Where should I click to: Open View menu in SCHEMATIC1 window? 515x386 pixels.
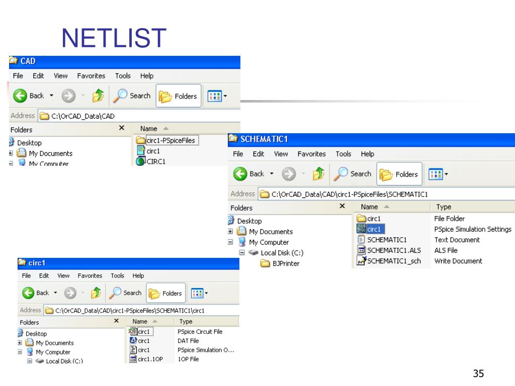pos(281,154)
